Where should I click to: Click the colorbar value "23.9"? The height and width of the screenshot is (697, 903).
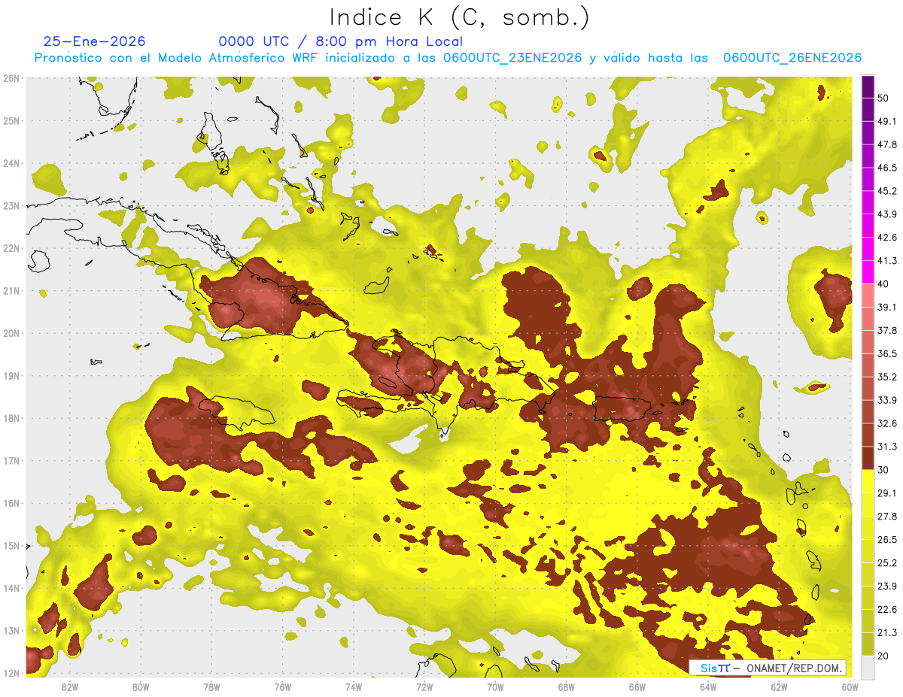[x=886, y=586]
